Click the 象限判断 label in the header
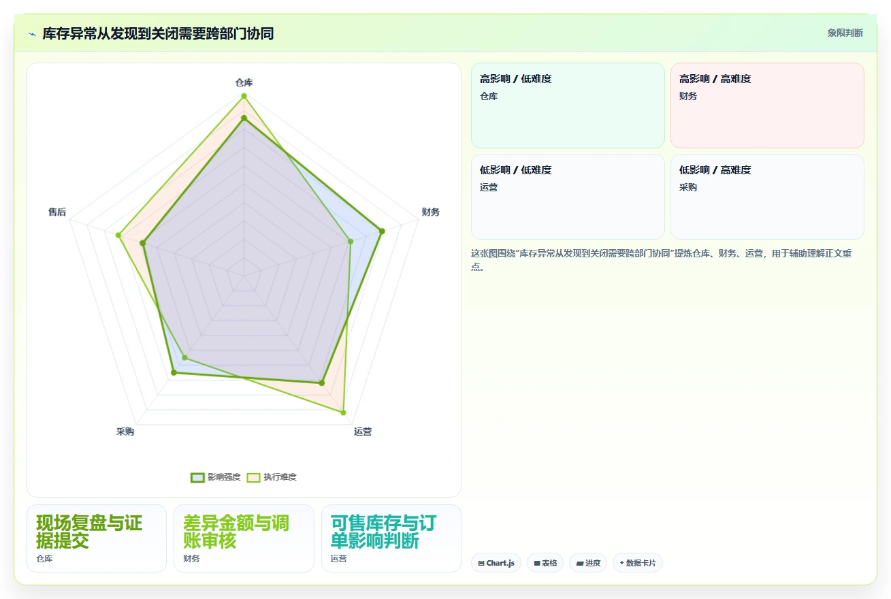Image resolution: width=891 pixels, height=599 pixels. click(845, 33)
